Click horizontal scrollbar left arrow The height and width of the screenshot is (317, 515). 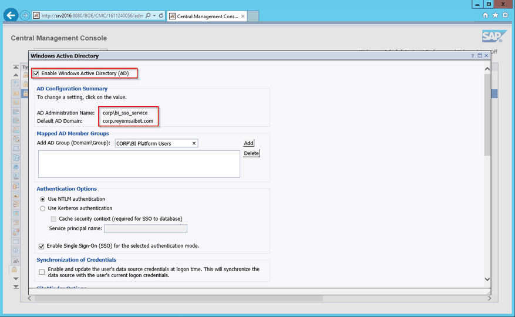click(x=29, y=298)
